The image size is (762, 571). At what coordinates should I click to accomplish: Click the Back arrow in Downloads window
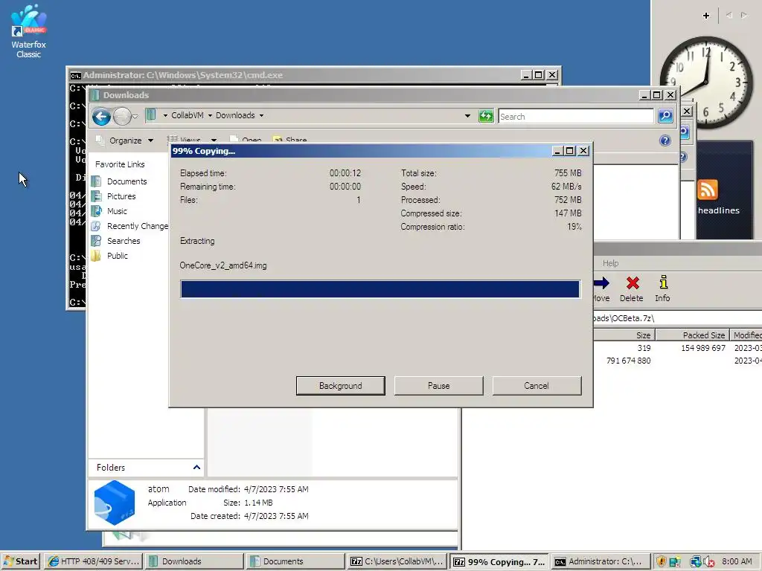[101, 117]
